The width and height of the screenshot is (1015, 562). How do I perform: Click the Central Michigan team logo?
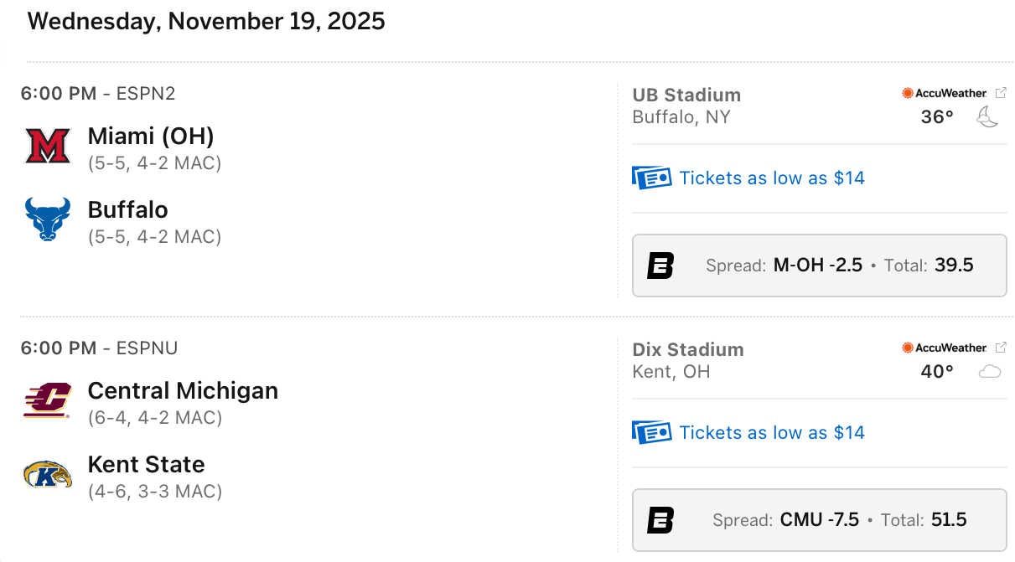click(47, 400)
